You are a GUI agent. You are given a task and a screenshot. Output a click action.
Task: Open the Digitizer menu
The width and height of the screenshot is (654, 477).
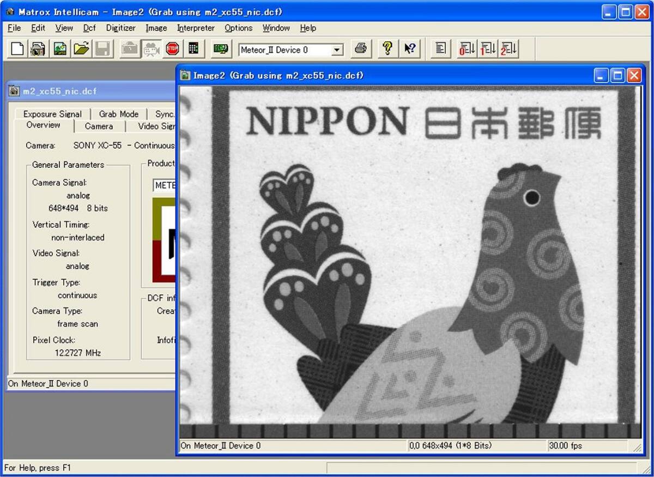pos(120,28)
